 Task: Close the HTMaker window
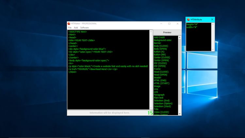(177, 24)
